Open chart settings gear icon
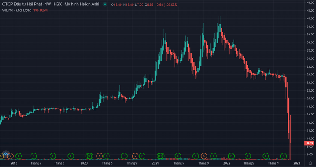Viewport: 316px width, 167px height. [x=310, y=163]
